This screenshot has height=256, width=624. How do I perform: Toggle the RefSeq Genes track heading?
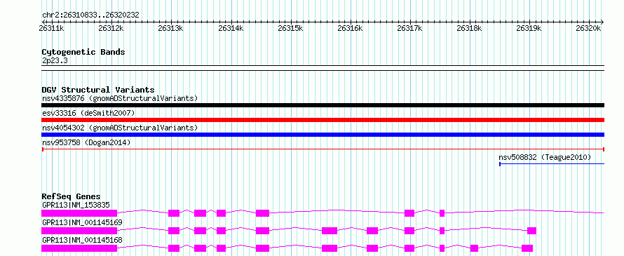click(72, 196)
